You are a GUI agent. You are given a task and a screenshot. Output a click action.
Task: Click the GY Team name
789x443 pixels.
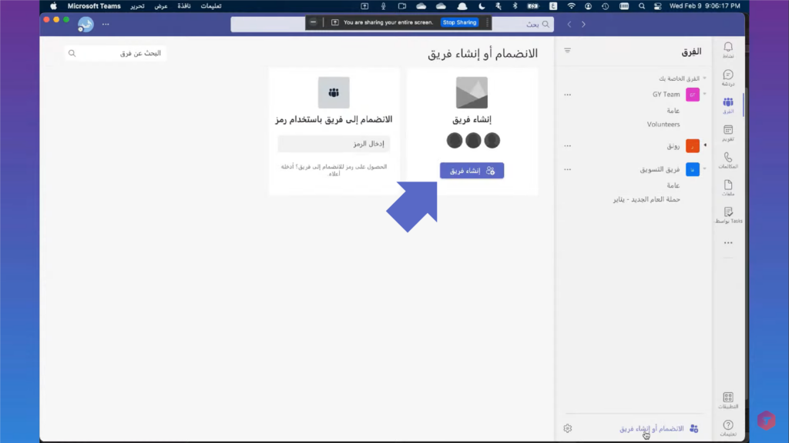(666, 95)
